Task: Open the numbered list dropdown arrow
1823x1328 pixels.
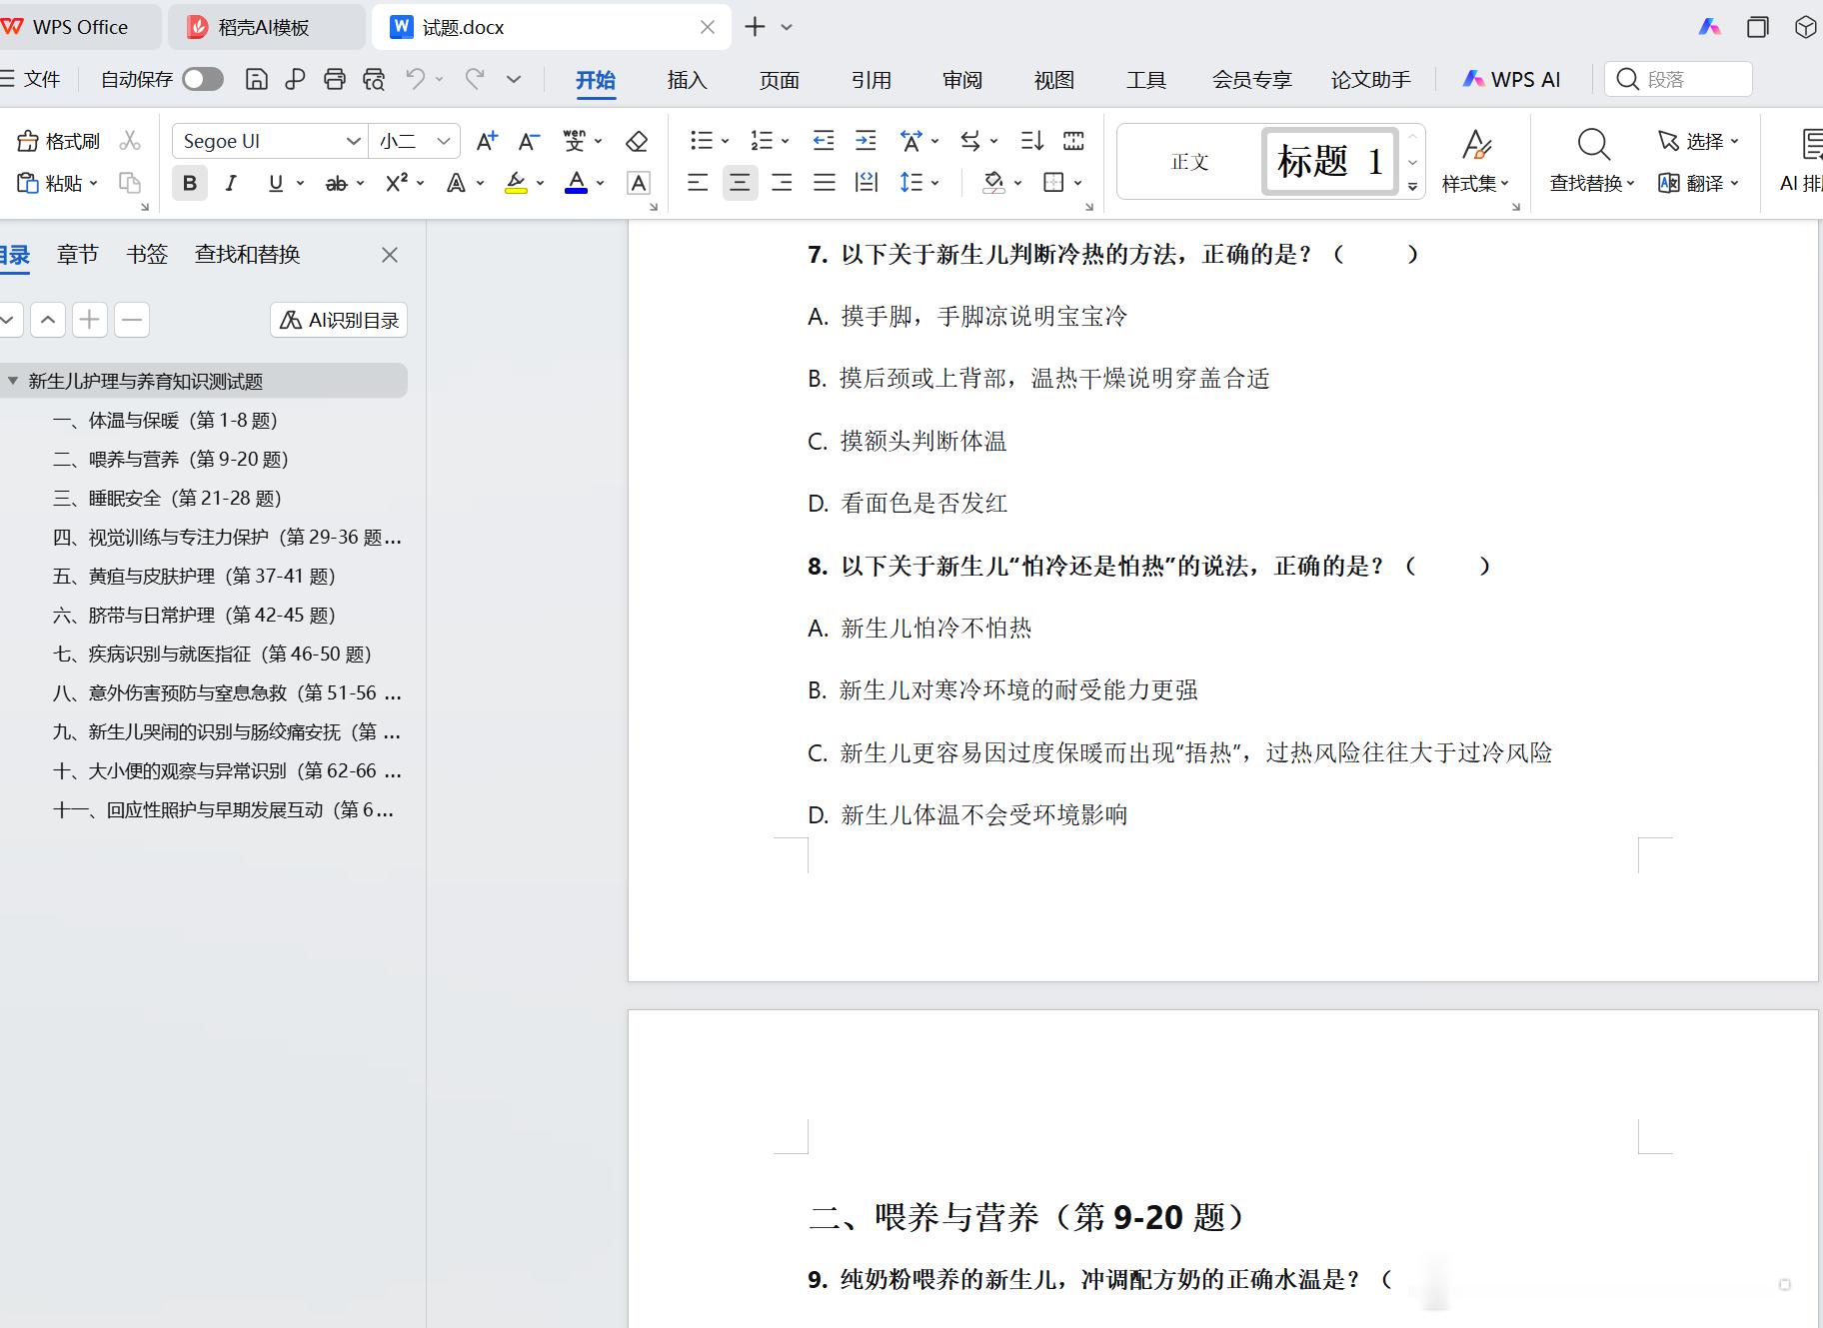Action: pos(786,141)
